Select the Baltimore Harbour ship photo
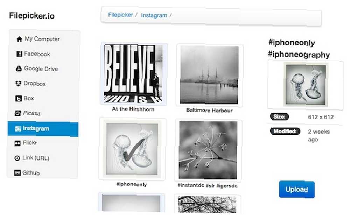This screenshot has width=350, height=220. click(x=209, y=75)
